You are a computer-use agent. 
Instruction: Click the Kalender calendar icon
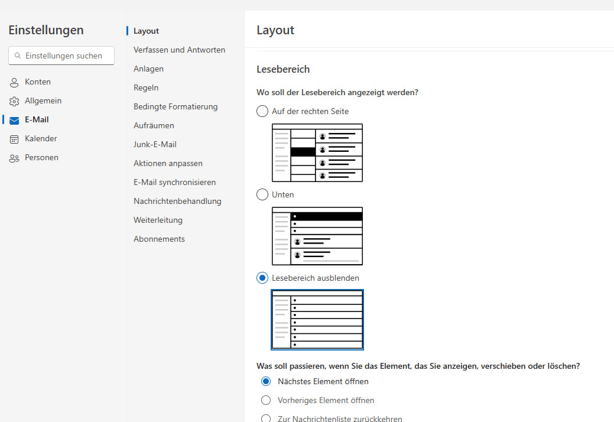tap(14, 139)
